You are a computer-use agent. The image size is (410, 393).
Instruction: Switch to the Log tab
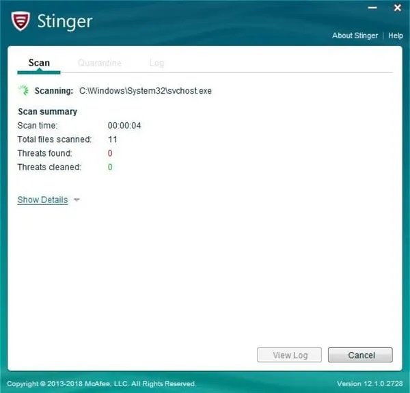pyautogui.click(x=156, y=63)
